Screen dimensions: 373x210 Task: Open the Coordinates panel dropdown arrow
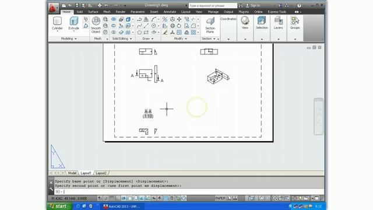click(228, 39)
